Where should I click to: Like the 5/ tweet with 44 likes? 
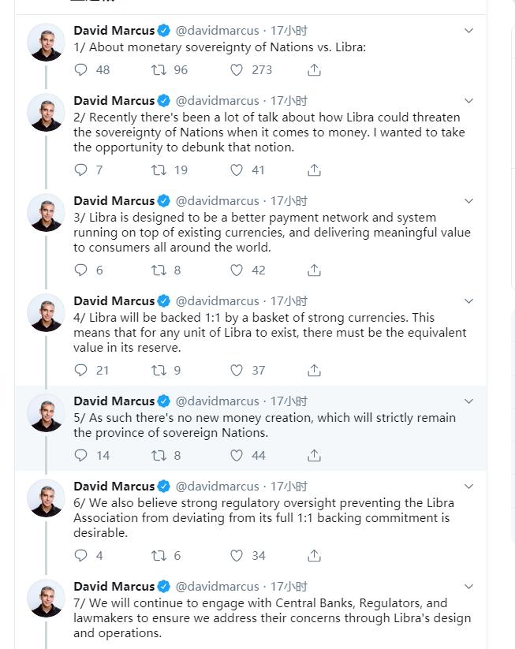tap(237, 456)
